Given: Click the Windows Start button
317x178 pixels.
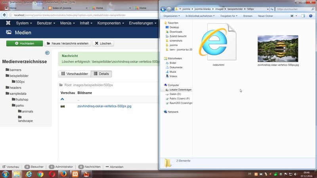Looking at the screenshot, I should pos(5,174).
